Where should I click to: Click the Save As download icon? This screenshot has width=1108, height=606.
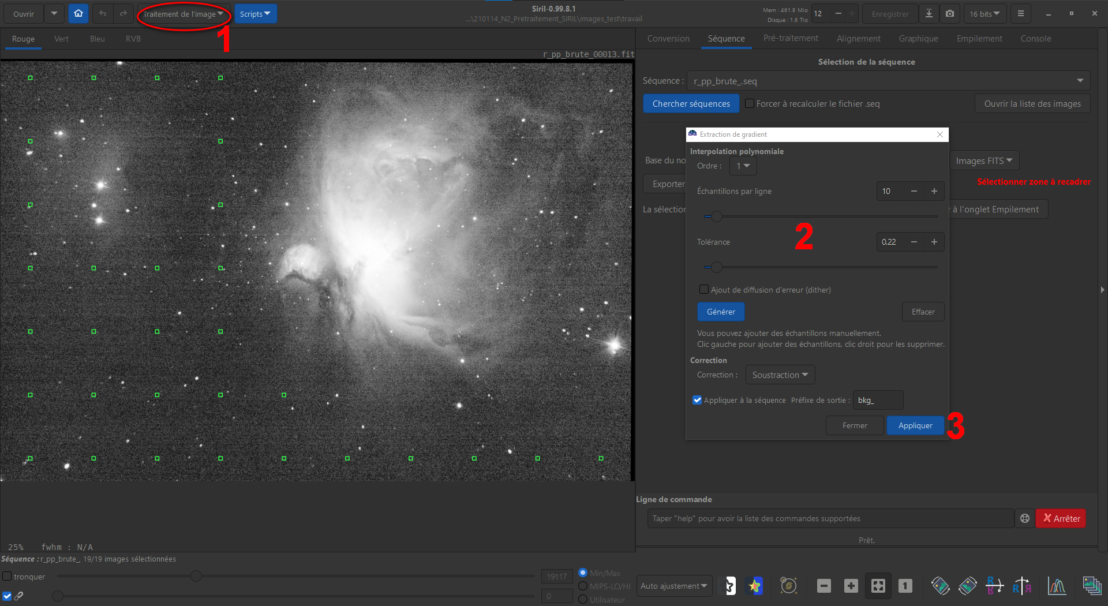pyautogui.click(x=929, y=14)
